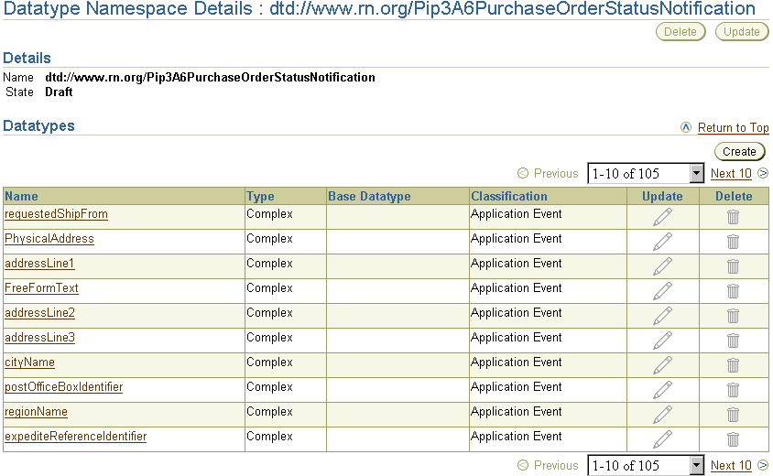Viewport: 773px width, 476px height.
Task: Click the Details section heading
Action: click(x=27, y=59)
